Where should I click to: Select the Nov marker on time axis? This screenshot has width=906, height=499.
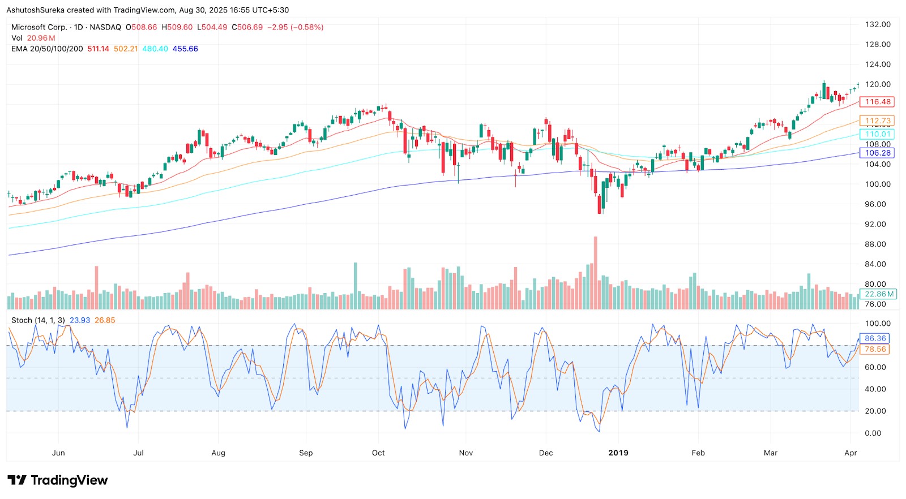pyautogui.click(x=466, y=453)
